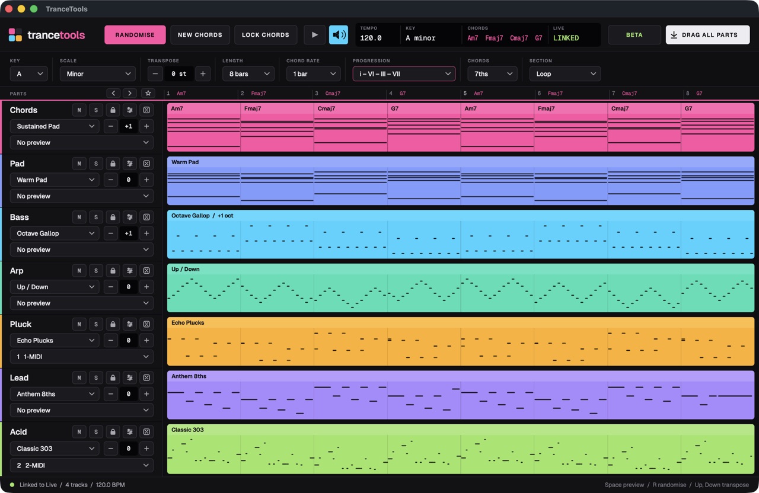Lock the Arp part
This screenshot has width=759, height=493.
(x=113, y=271)
